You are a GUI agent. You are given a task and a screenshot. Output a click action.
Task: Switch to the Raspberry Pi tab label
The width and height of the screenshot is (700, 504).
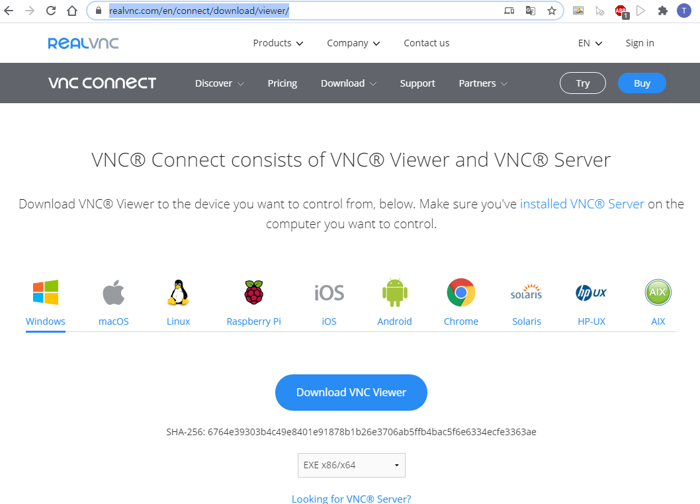pos(253,321)
